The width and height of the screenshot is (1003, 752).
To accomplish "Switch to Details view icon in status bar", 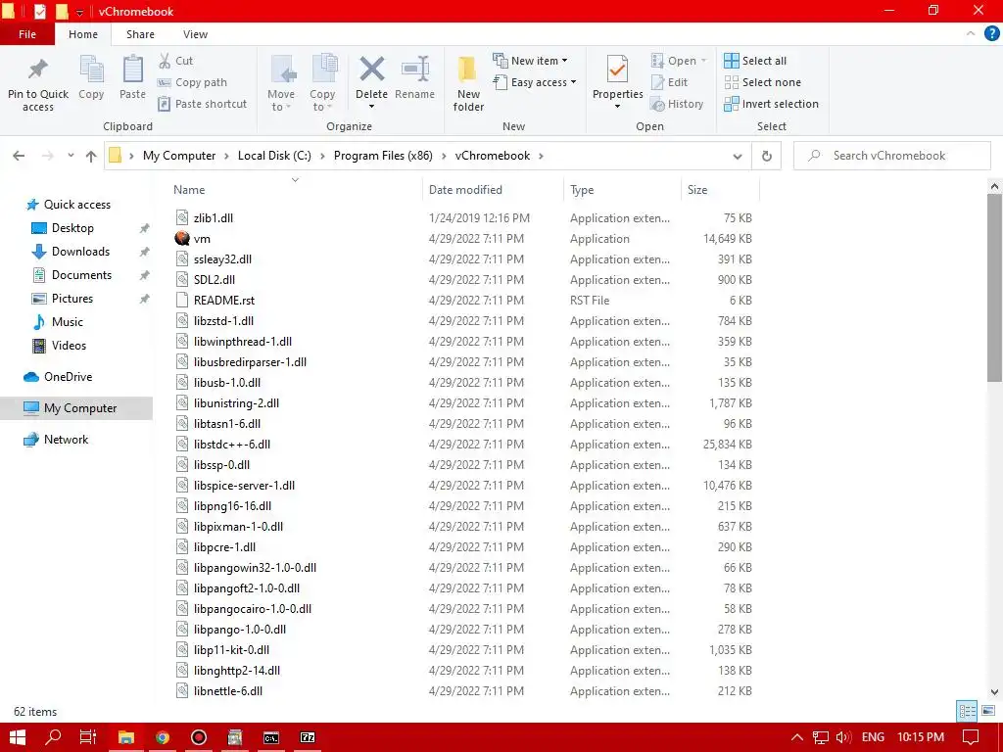I will (967, 711).
